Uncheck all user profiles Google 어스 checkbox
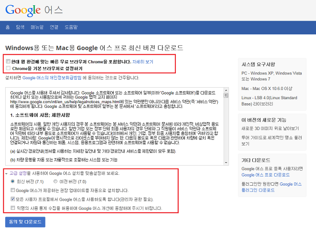 pos(13,199)
